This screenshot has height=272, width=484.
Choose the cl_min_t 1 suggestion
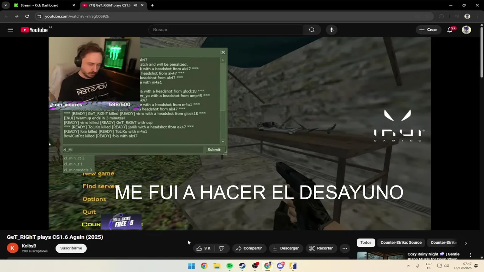[x=73, y=164]
